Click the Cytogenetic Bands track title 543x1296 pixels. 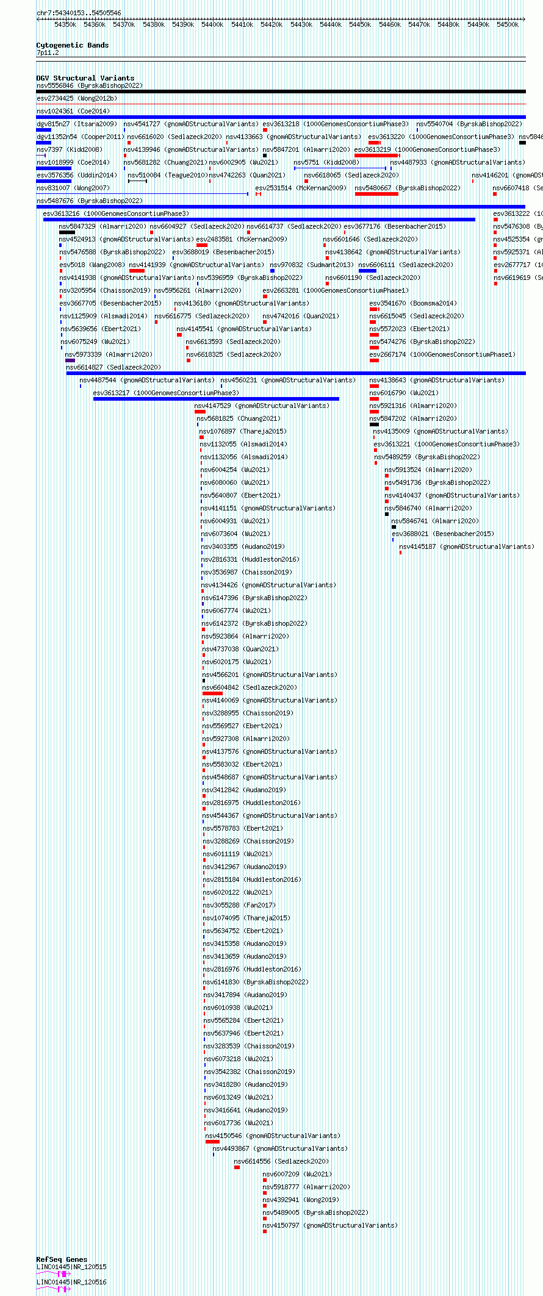tap(73, 45)
